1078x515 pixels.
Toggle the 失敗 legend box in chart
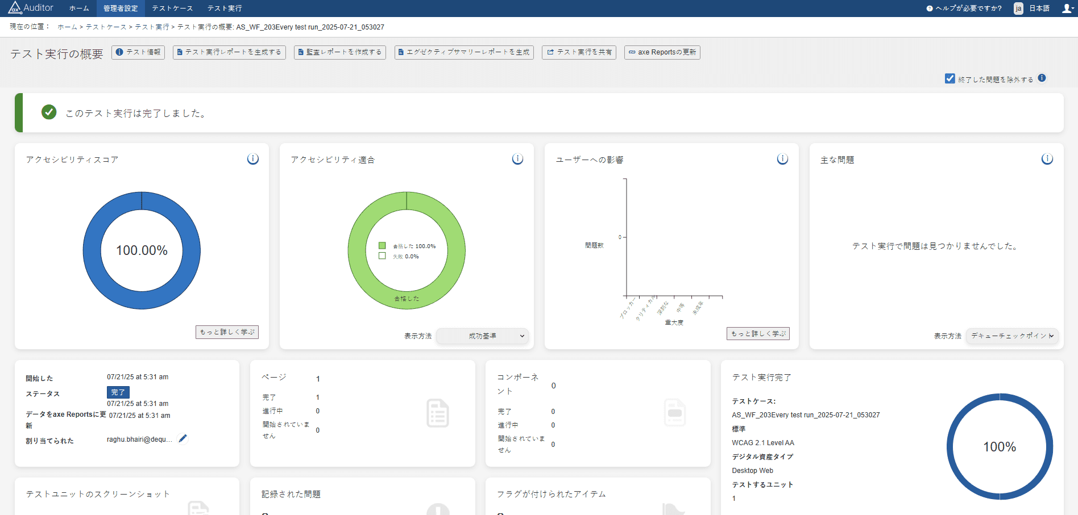coord(382,256)
